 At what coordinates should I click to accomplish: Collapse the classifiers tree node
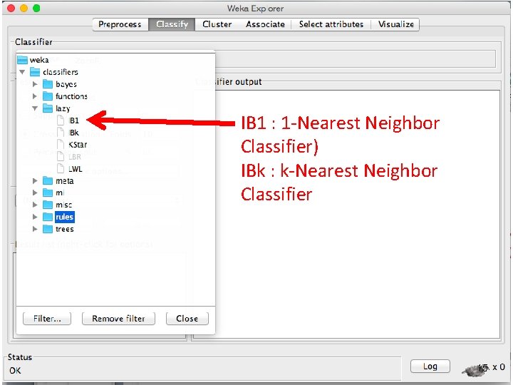[22, 72]
